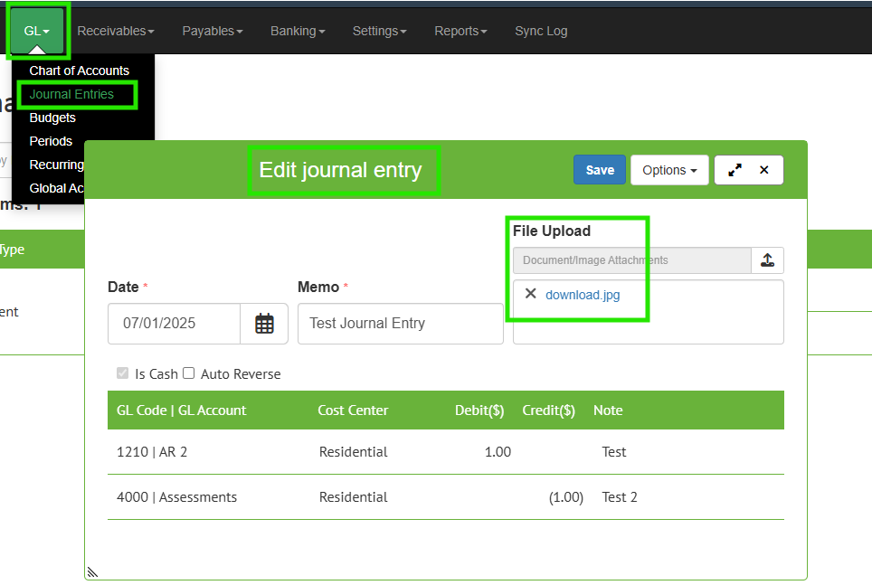Remove the download.jpg attachment with X
This screenshot has height=585, width=872.
pyautogui.click(x=531, y=294)
